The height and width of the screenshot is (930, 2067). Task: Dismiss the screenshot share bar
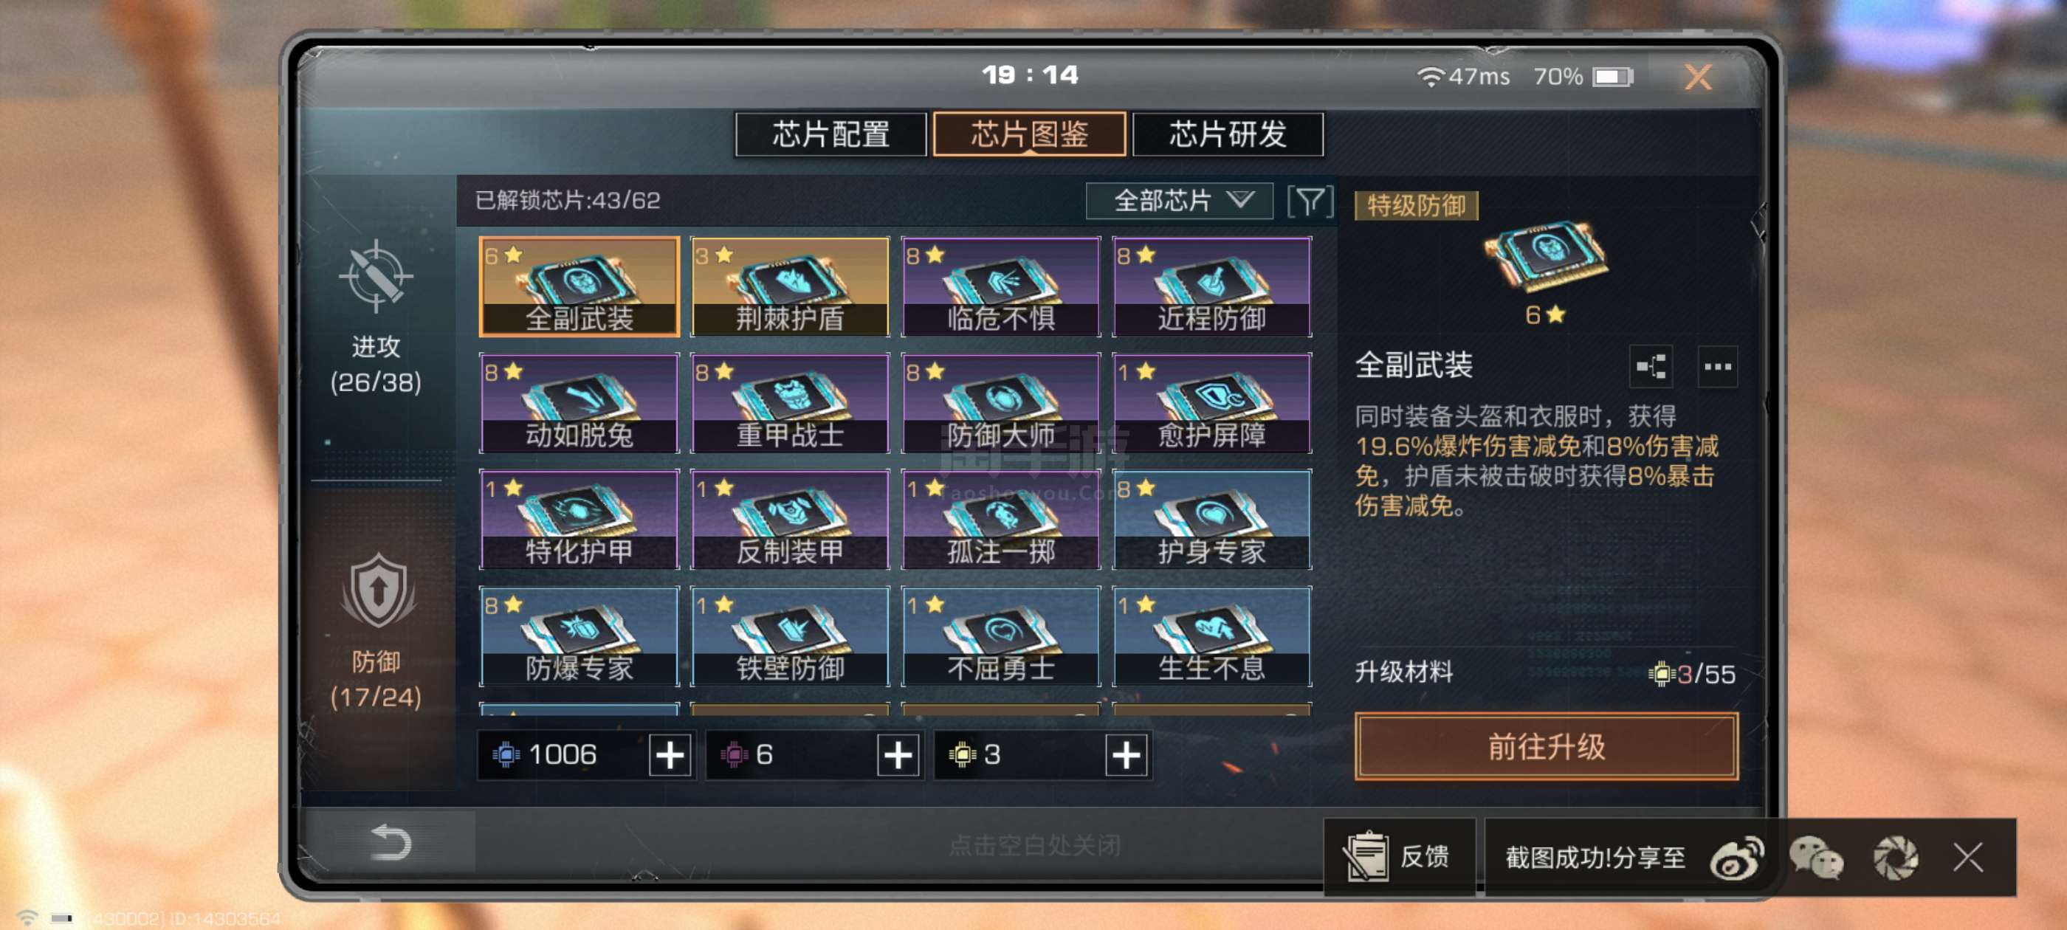1967,858
